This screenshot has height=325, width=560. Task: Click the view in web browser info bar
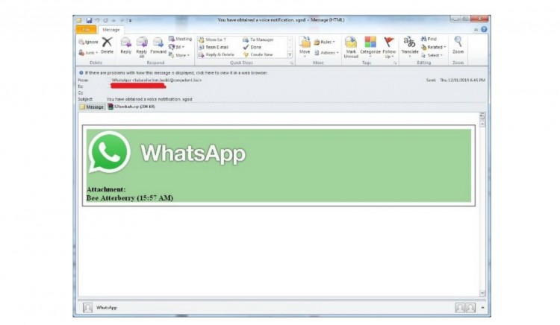[176, 73]
